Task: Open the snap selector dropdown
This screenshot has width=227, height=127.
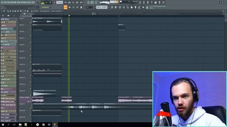Action: [89, 7]
